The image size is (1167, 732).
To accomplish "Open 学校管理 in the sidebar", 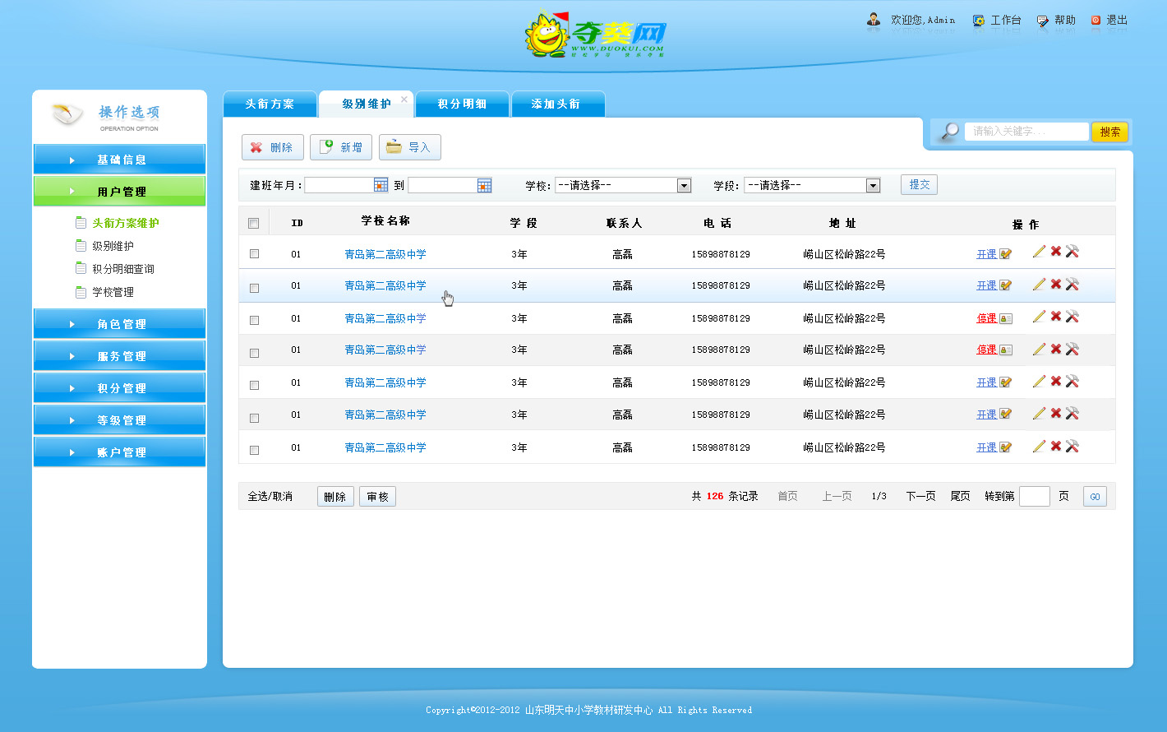I will click(113, 292).
